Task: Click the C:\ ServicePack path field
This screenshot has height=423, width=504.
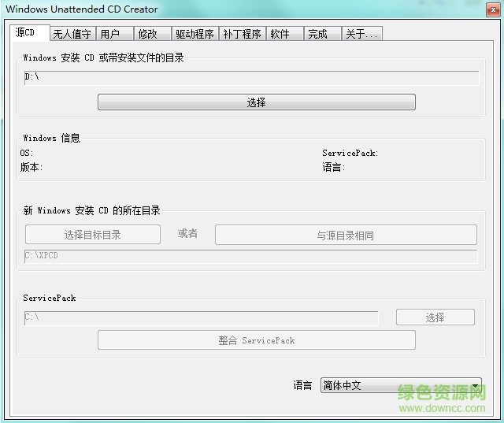Action: click(x=202, y=318)
